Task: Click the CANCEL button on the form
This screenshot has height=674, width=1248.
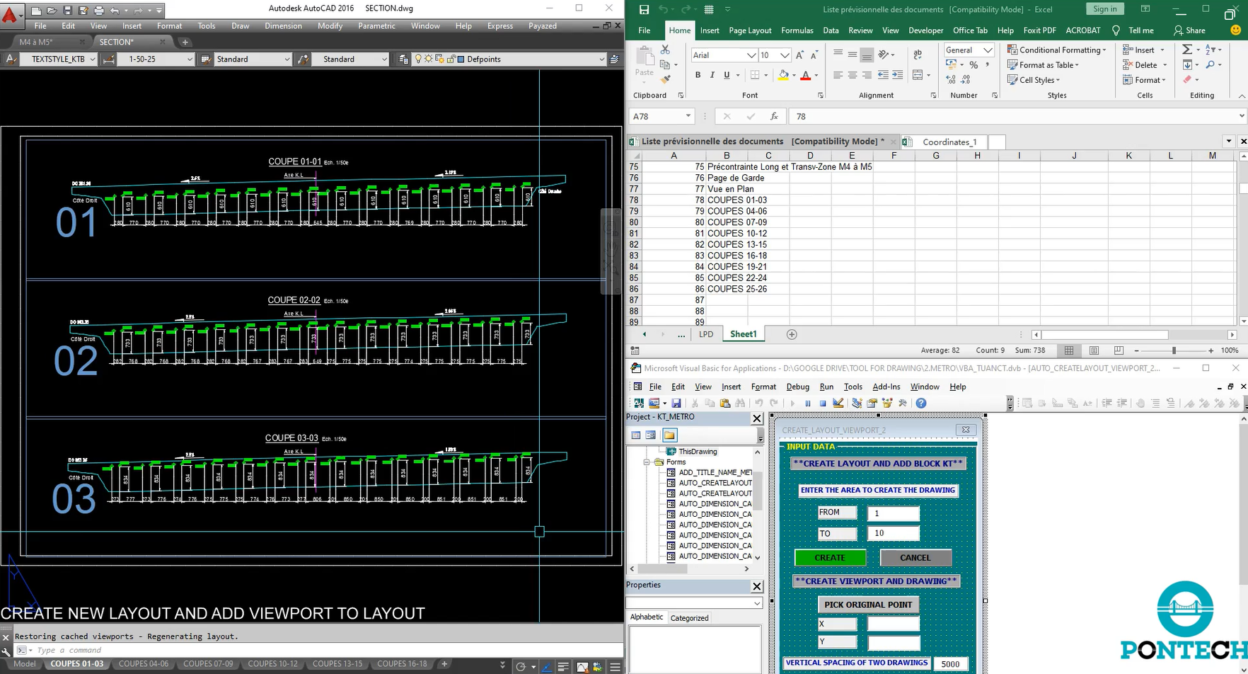Action: point(915,558)
